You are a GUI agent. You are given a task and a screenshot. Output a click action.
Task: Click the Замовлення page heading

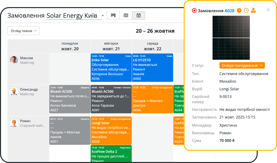pos(26,15)
